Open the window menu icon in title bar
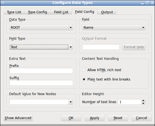The width and height of the screenshot is (155, 126). (3, 3)
